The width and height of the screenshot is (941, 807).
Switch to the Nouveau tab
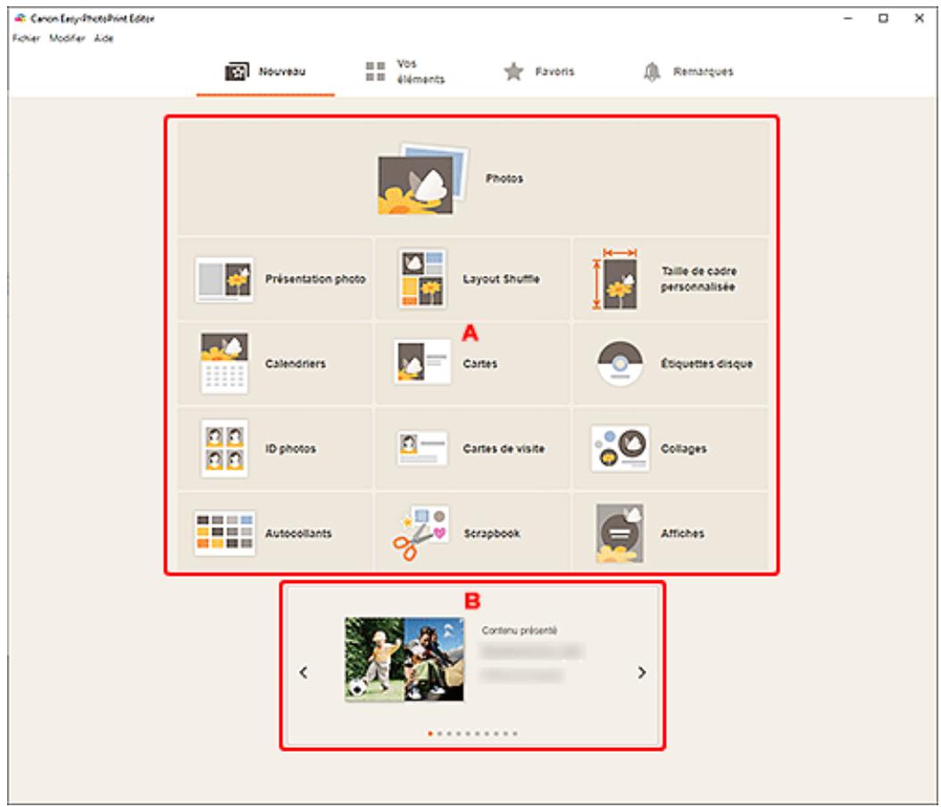tap(266, 72)
